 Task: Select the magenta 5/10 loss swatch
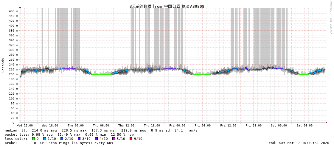[x=114, y=139]
